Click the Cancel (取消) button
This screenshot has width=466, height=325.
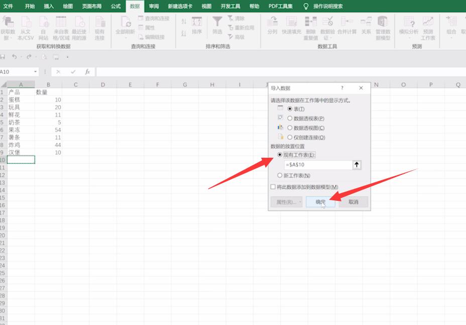click(x=354, y=202)
